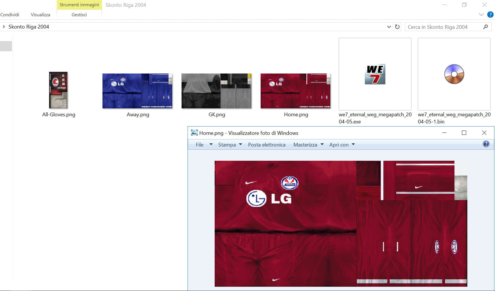Click the Home.png kit image in photo viewer
This screenshot has height=291, width=495.
click(x=341, y=224)
